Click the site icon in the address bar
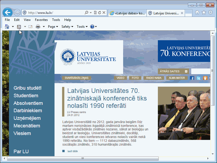The width and height of the screenshot is (217, 163). pyautogui.click(x=24, y=12)
